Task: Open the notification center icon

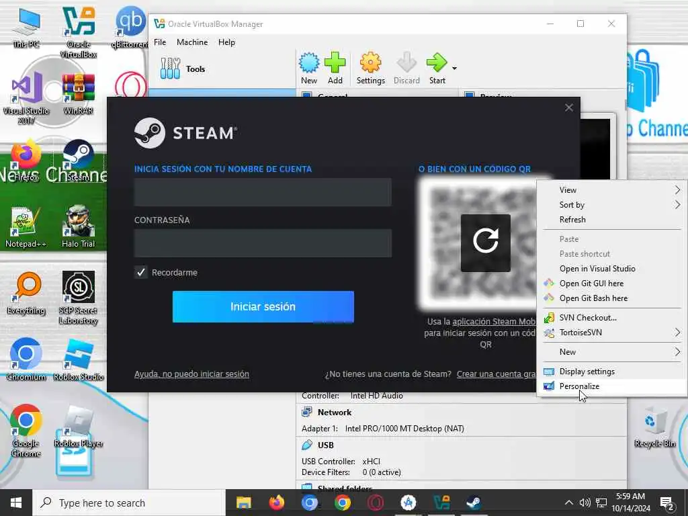Action: (x=667, y=503)
